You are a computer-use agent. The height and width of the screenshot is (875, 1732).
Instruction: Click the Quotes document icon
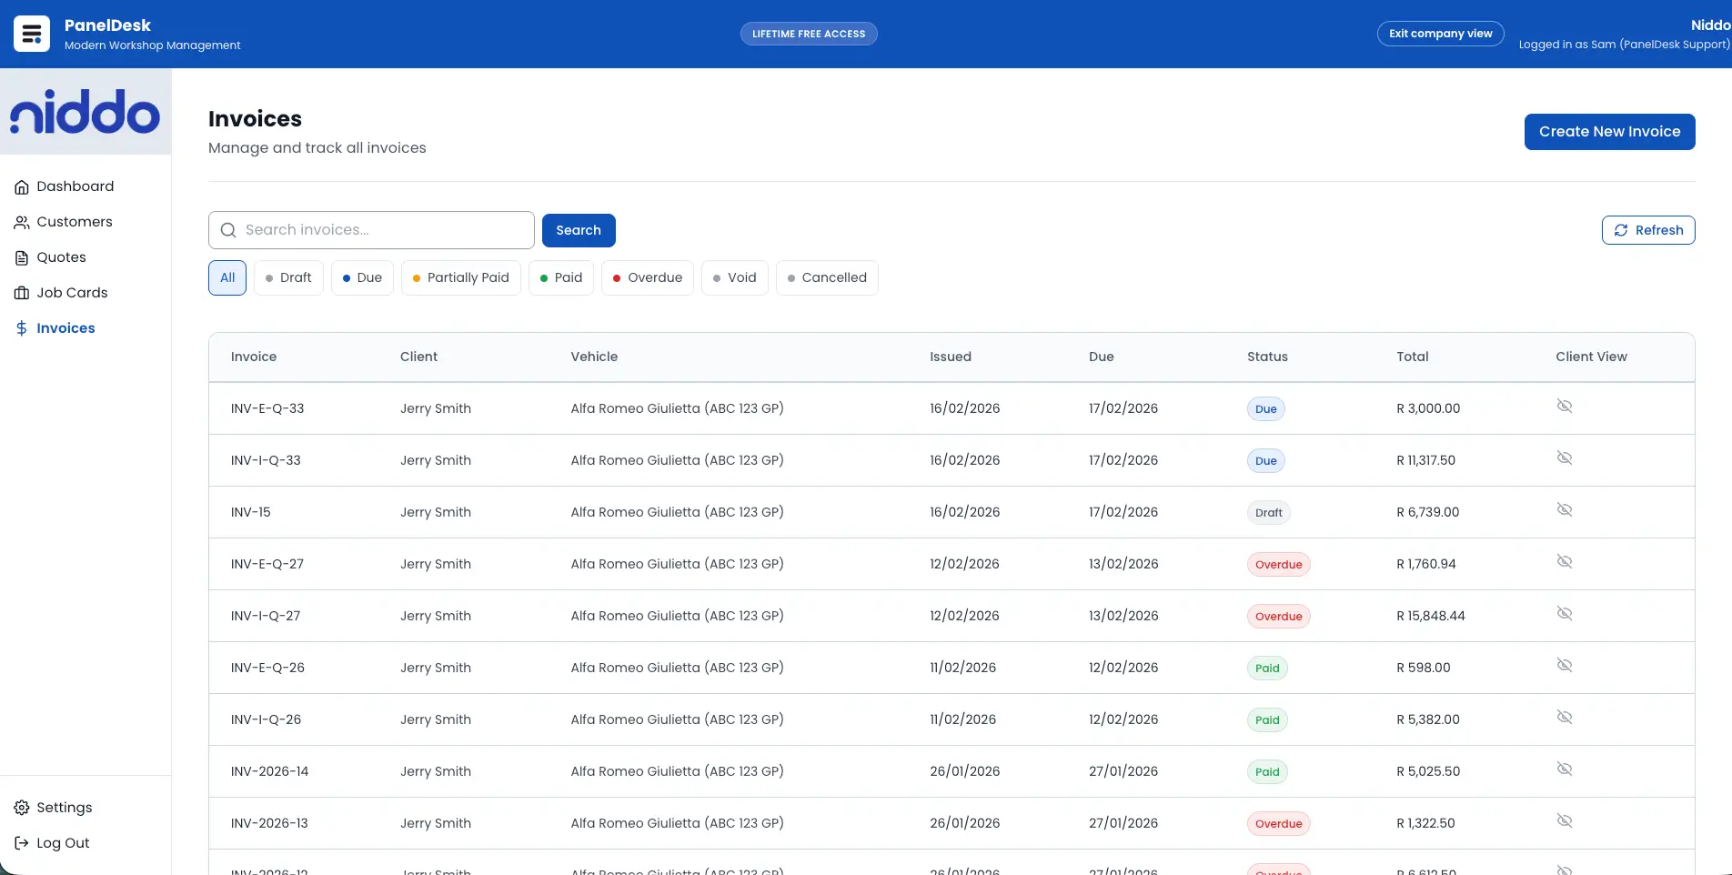tap(22, 256)
